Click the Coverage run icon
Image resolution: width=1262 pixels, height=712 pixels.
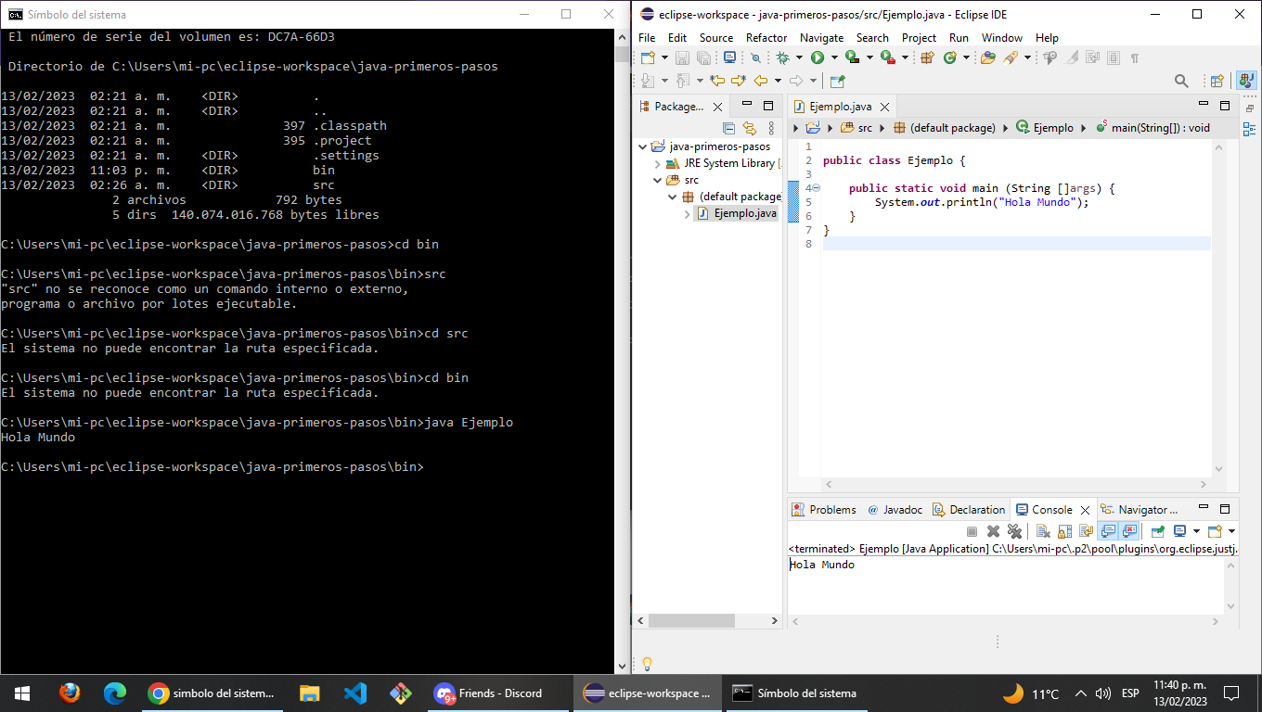(x=853, y=57)
